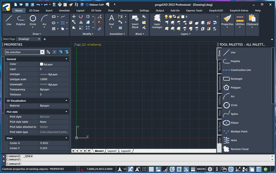Viewport: 276px width, 173px height.
Task: Switch to the Layout1 tab
Action: pos(112,151)
